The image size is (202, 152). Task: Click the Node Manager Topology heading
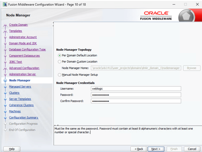74,50
